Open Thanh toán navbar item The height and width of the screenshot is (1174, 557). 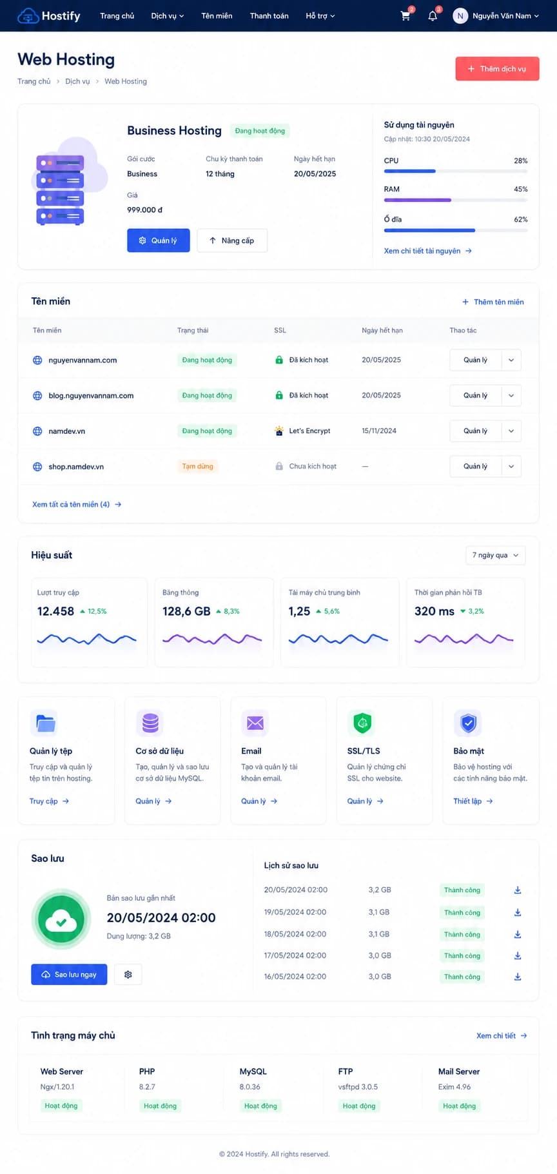269,15
